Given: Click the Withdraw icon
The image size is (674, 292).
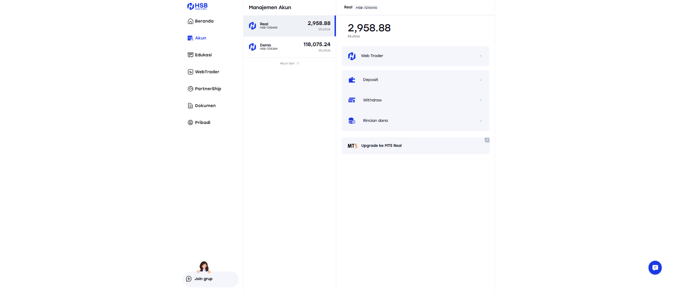Looking at the screenshot, I should (352, 100).
